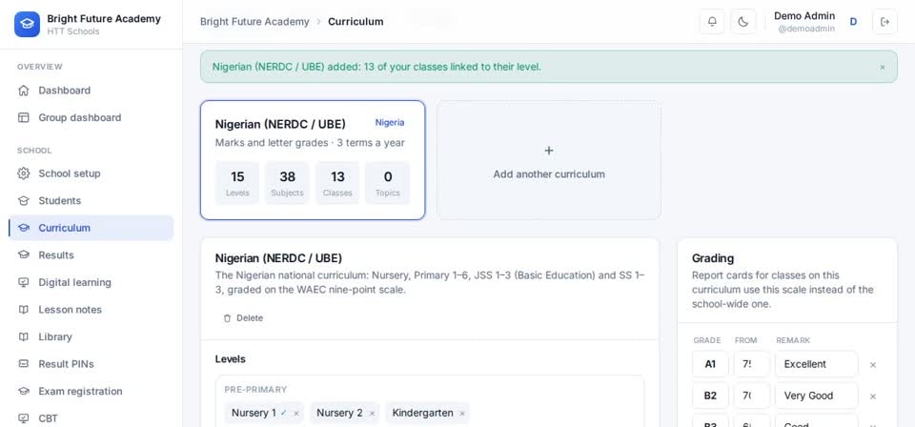915x427 pixels.
Task: Go to Library page
Action: (91, 336)
